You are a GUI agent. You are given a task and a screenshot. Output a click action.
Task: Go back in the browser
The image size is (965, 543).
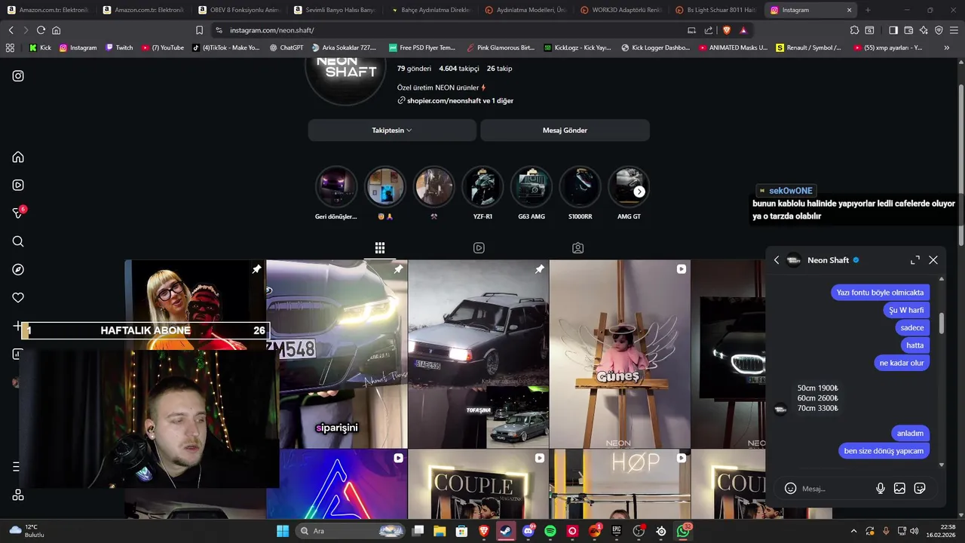pos(11,30)
